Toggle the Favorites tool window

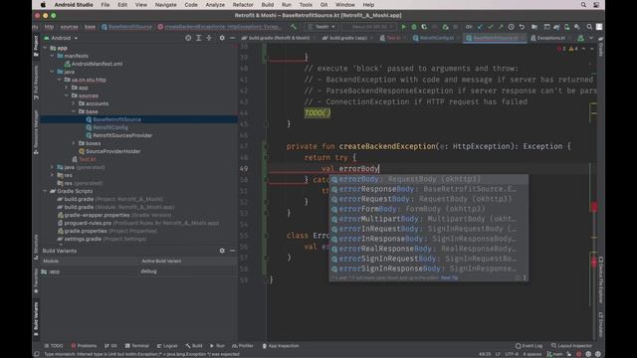click(36, 280)
